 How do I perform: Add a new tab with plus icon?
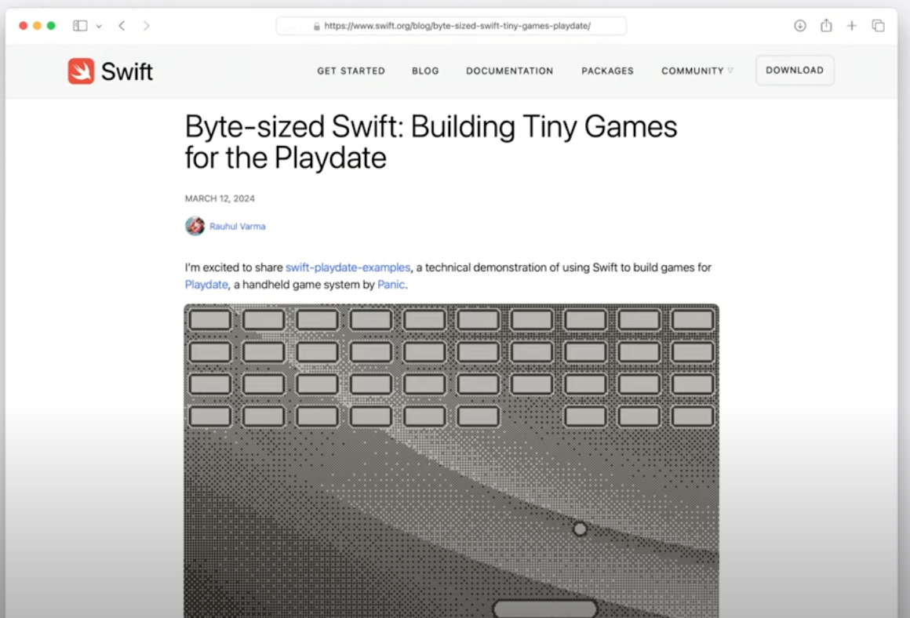click(x=851, y=26)
